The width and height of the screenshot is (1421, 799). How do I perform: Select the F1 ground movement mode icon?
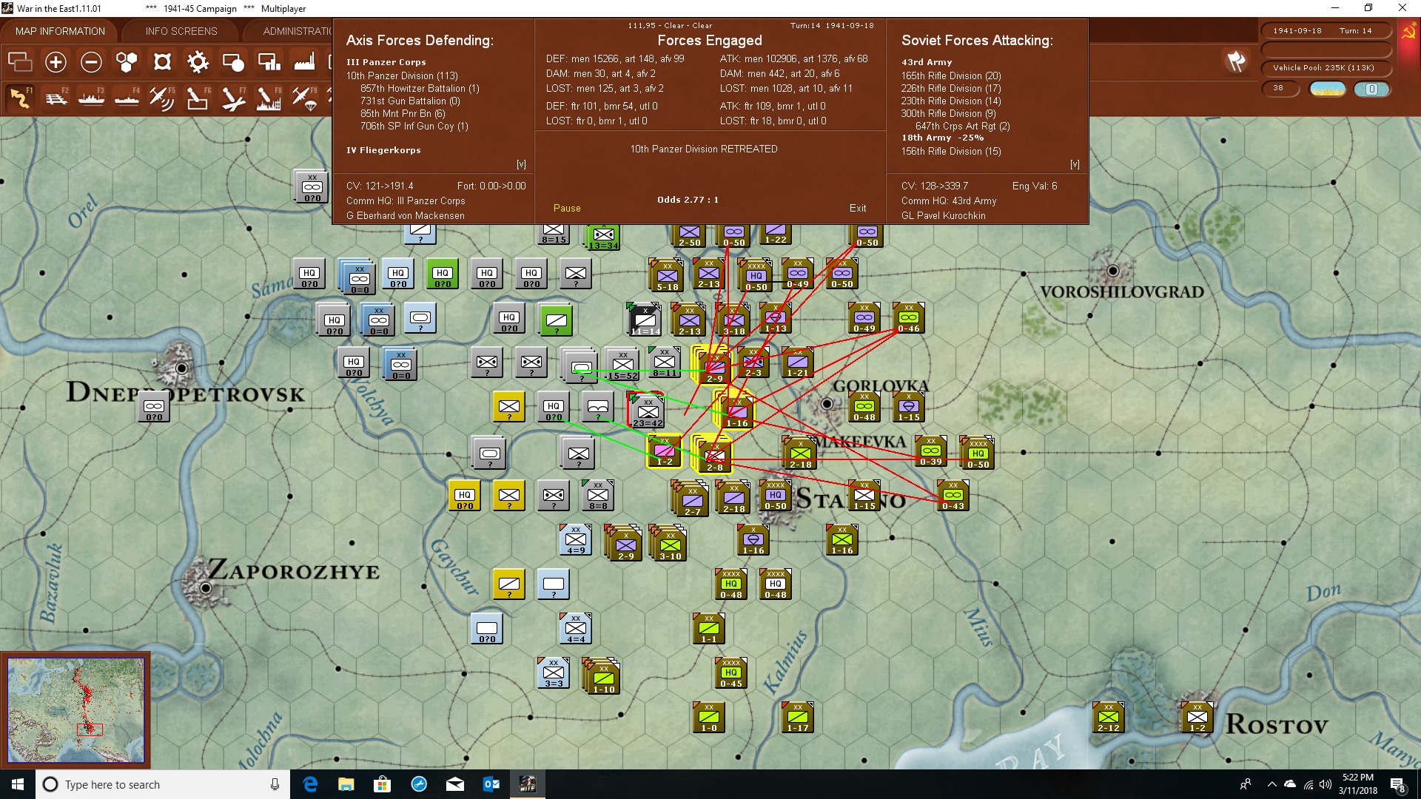click(x=21, y=98)
